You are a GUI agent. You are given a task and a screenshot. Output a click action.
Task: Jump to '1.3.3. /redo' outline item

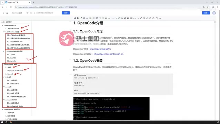tap(11, 61)
